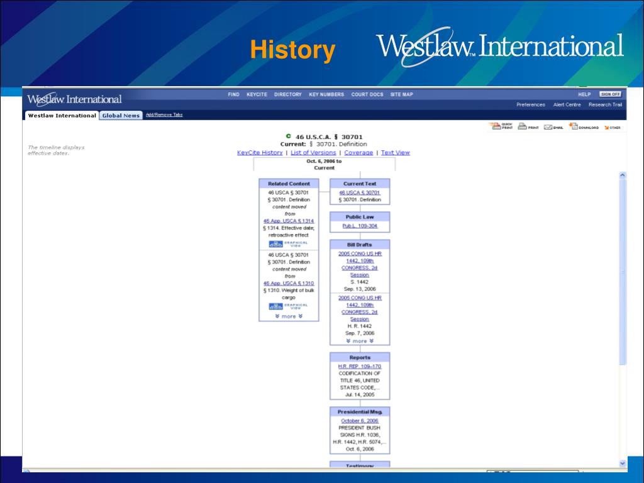The image size is (644, 483).
Task: Click the 'Oct. 6, 2006 to Current' timeline label
Action: pos(324,164)
